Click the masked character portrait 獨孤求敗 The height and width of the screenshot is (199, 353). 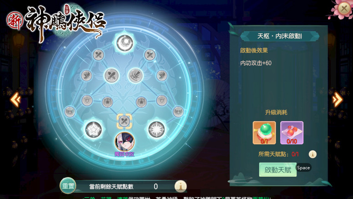[x=125, y=142]
